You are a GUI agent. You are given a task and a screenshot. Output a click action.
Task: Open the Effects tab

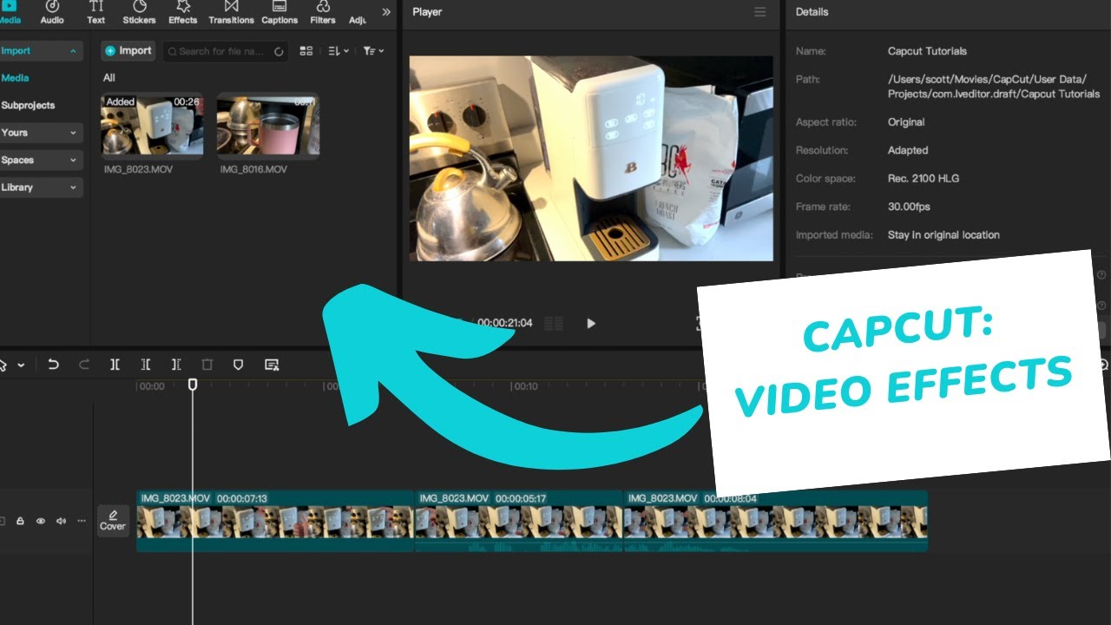[183, 12]
